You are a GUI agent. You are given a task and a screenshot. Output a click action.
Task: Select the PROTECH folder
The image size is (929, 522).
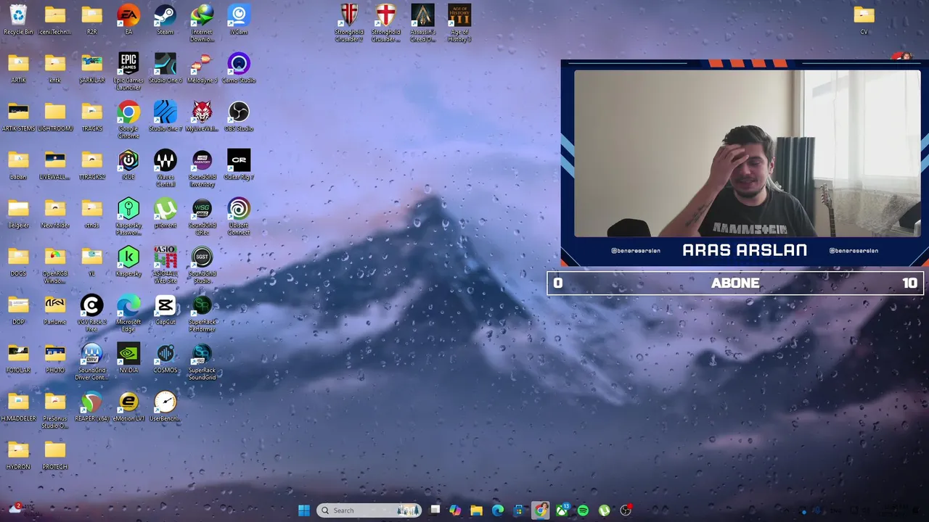click(55, 455)
